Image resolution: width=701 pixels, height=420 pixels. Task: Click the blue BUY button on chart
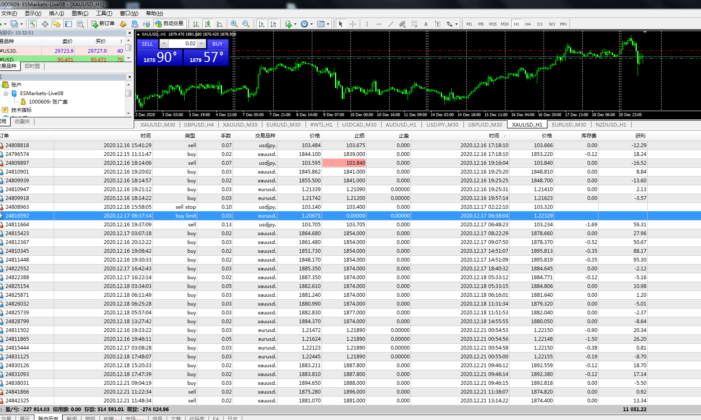[217, 44]
